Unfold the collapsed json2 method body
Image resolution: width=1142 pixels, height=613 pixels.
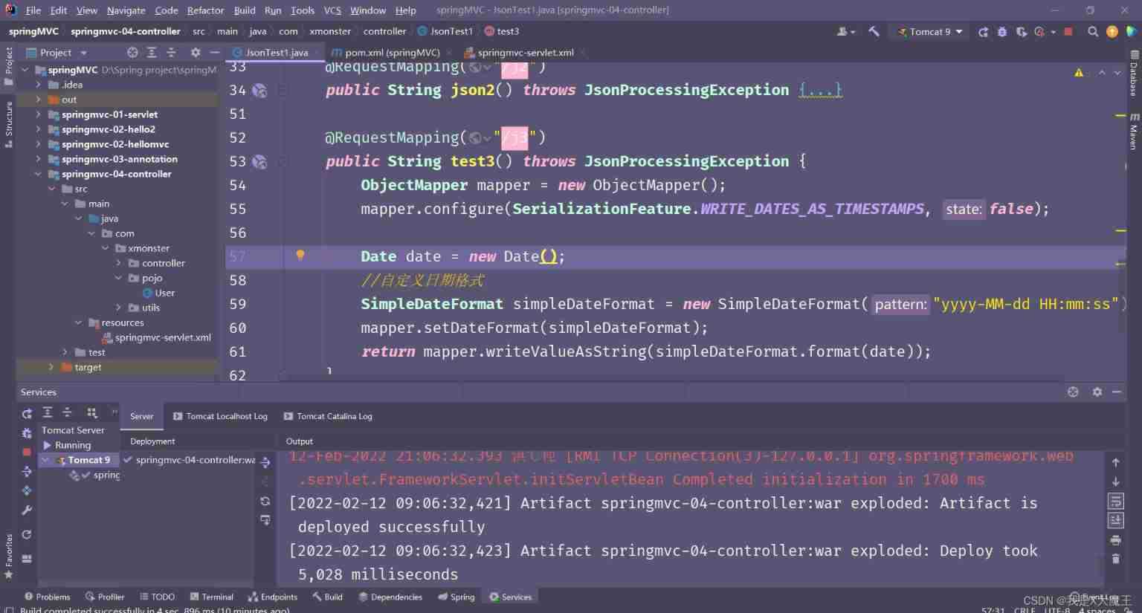pos(821,90)
